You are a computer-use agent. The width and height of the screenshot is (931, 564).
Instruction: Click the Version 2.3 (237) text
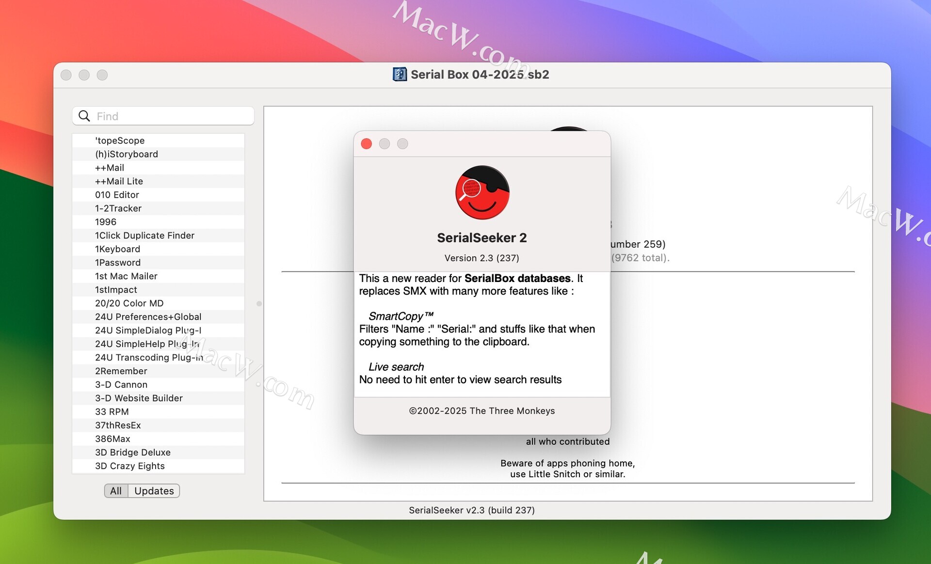[482, 258]
